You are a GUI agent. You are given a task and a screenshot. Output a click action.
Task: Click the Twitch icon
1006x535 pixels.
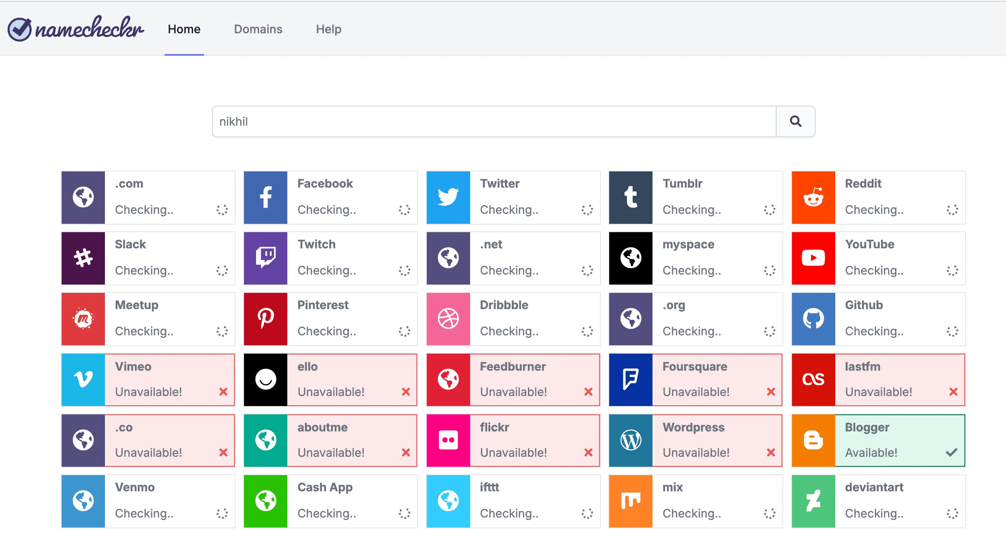click(266, 258)
